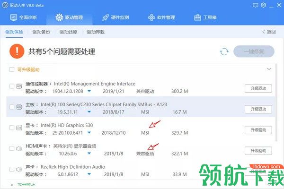Viewport: 284px width, 189px height.
Task: Tick checkbox for 100 Series/C230 SMBus row
Action: click(x=12, y=107)
